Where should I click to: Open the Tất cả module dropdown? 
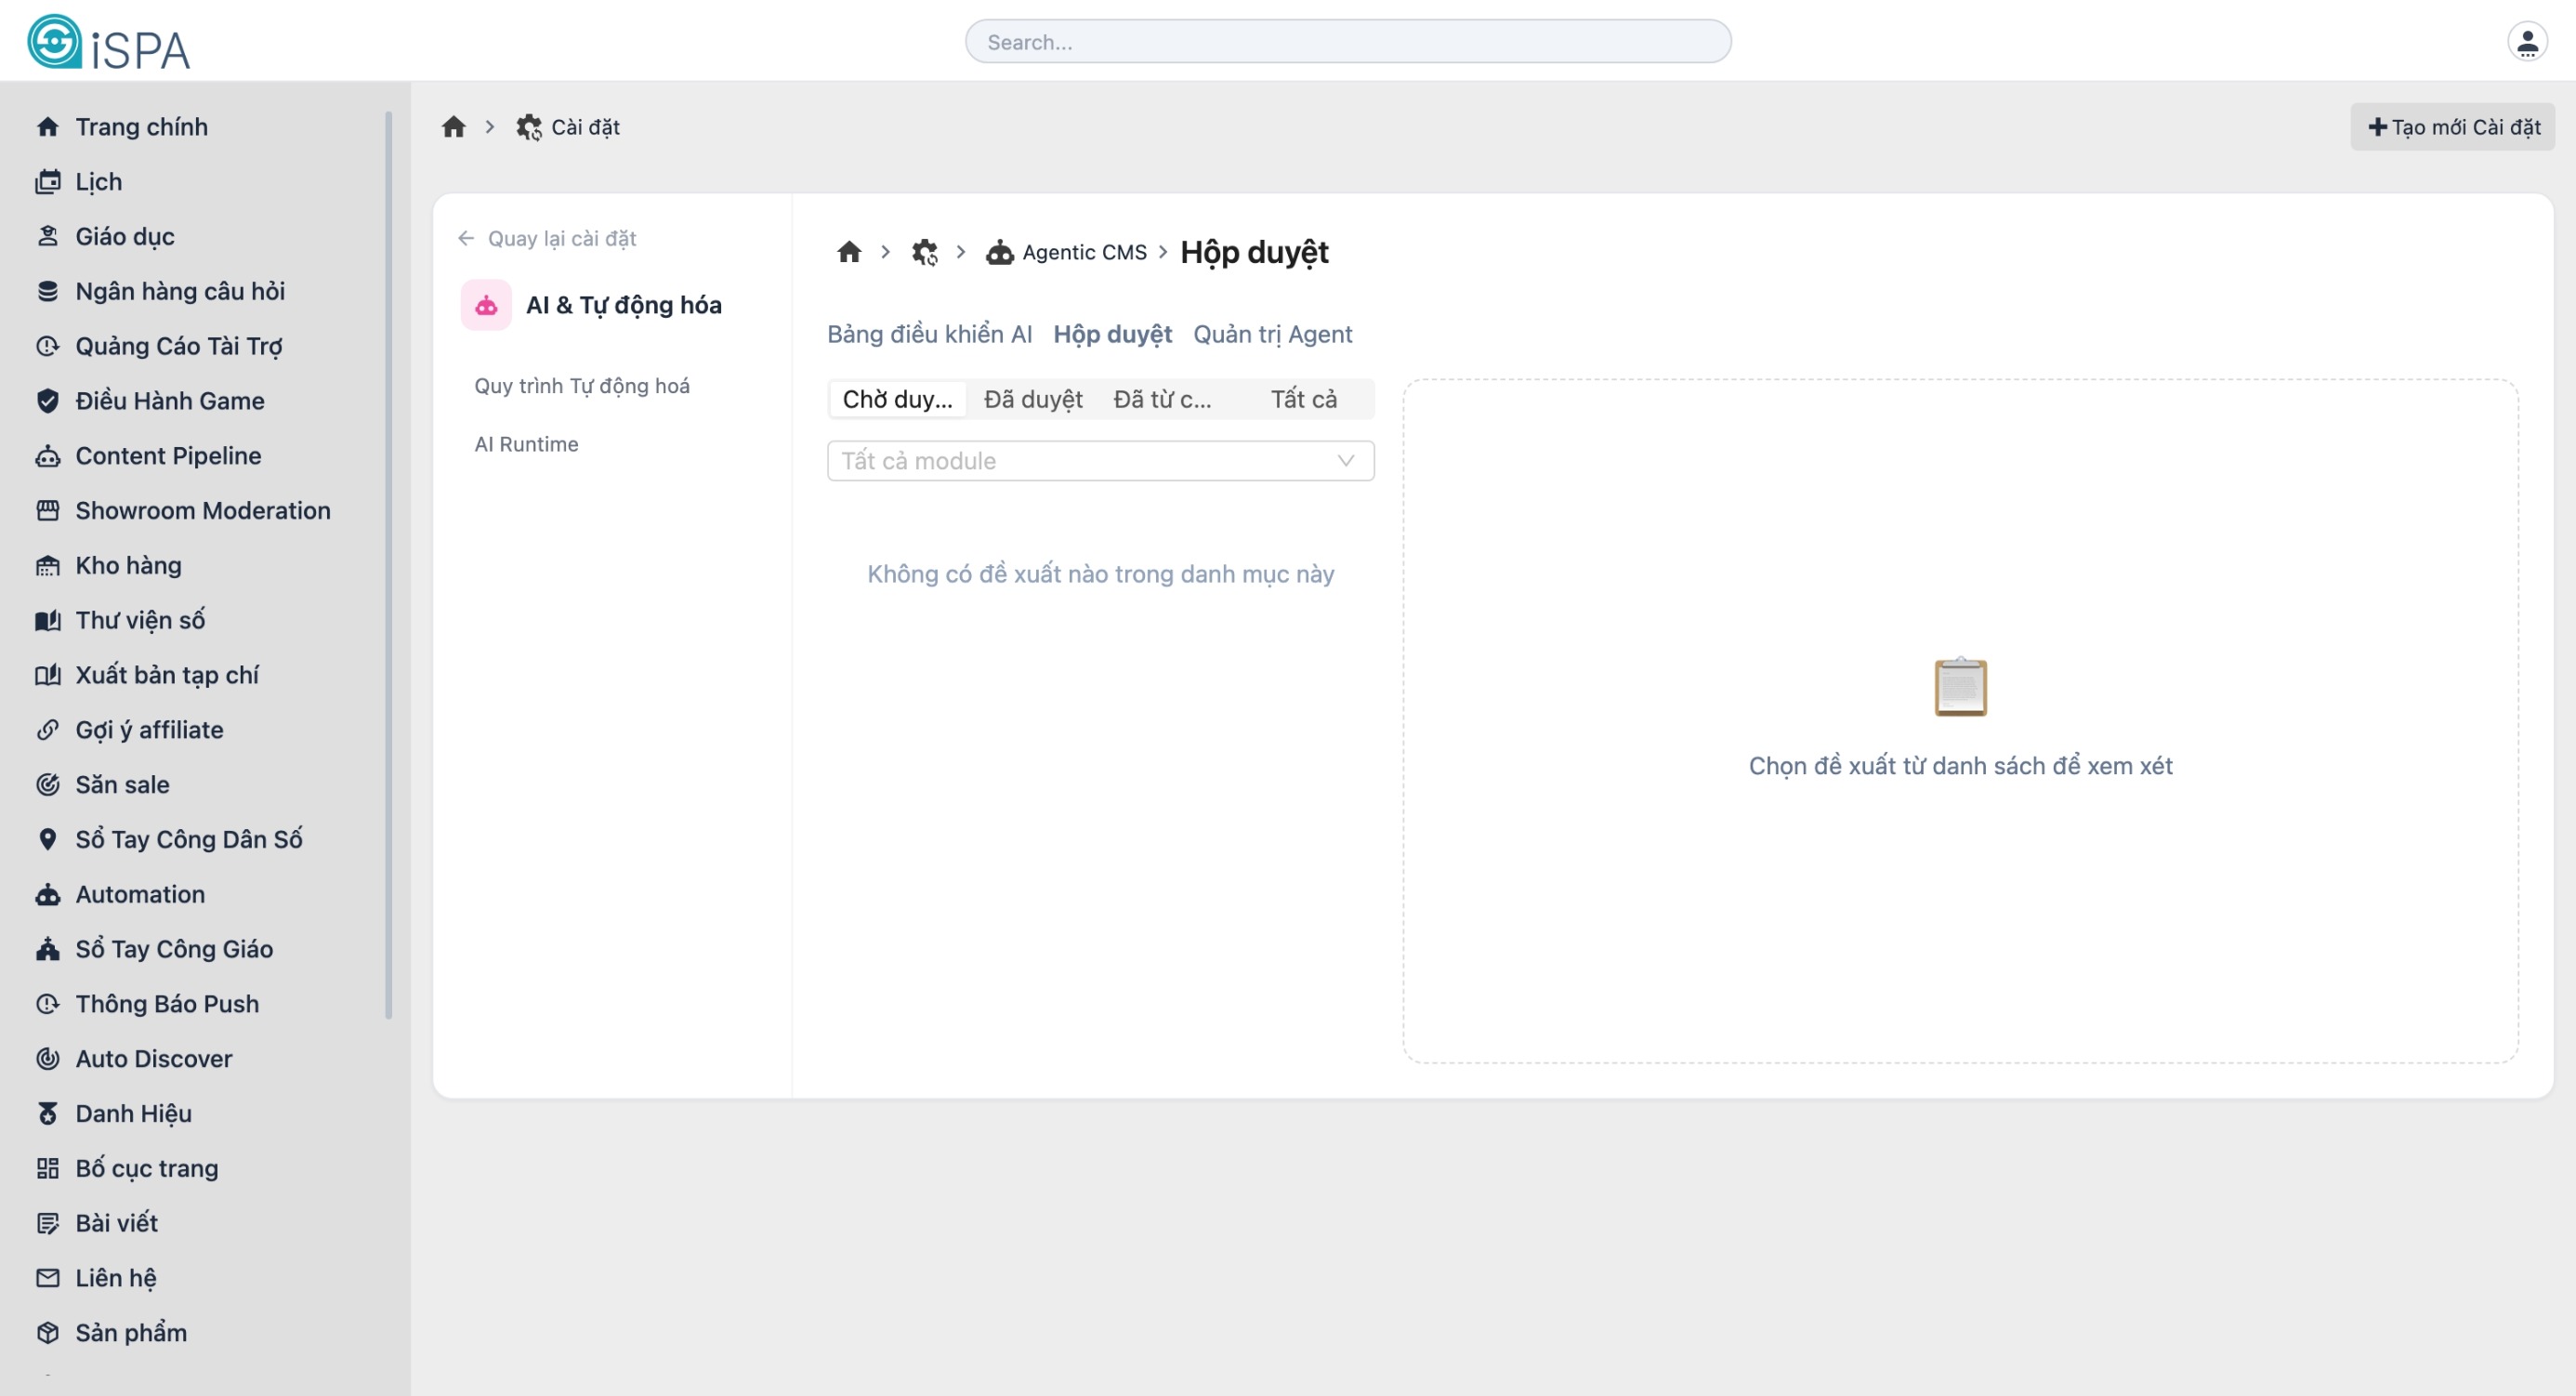tap(1100, 461)
